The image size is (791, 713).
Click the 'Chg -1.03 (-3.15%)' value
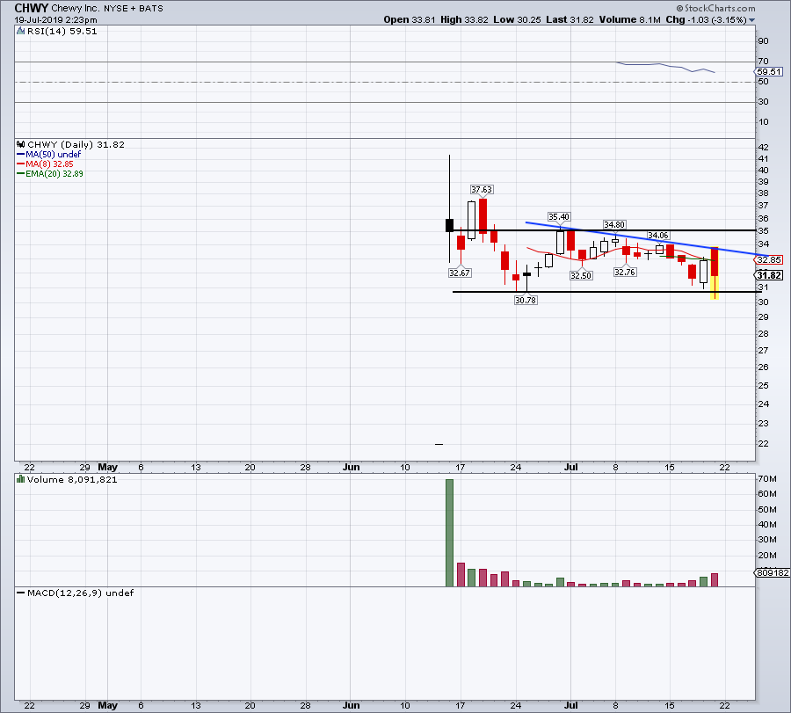pyautogui.click(x=707, y=19)
